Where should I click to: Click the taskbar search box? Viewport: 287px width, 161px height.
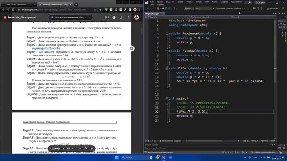click(x=134, y=157)
